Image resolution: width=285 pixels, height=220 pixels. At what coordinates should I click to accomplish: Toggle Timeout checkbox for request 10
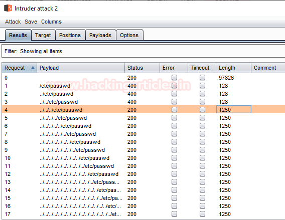[x=202, y=157]
